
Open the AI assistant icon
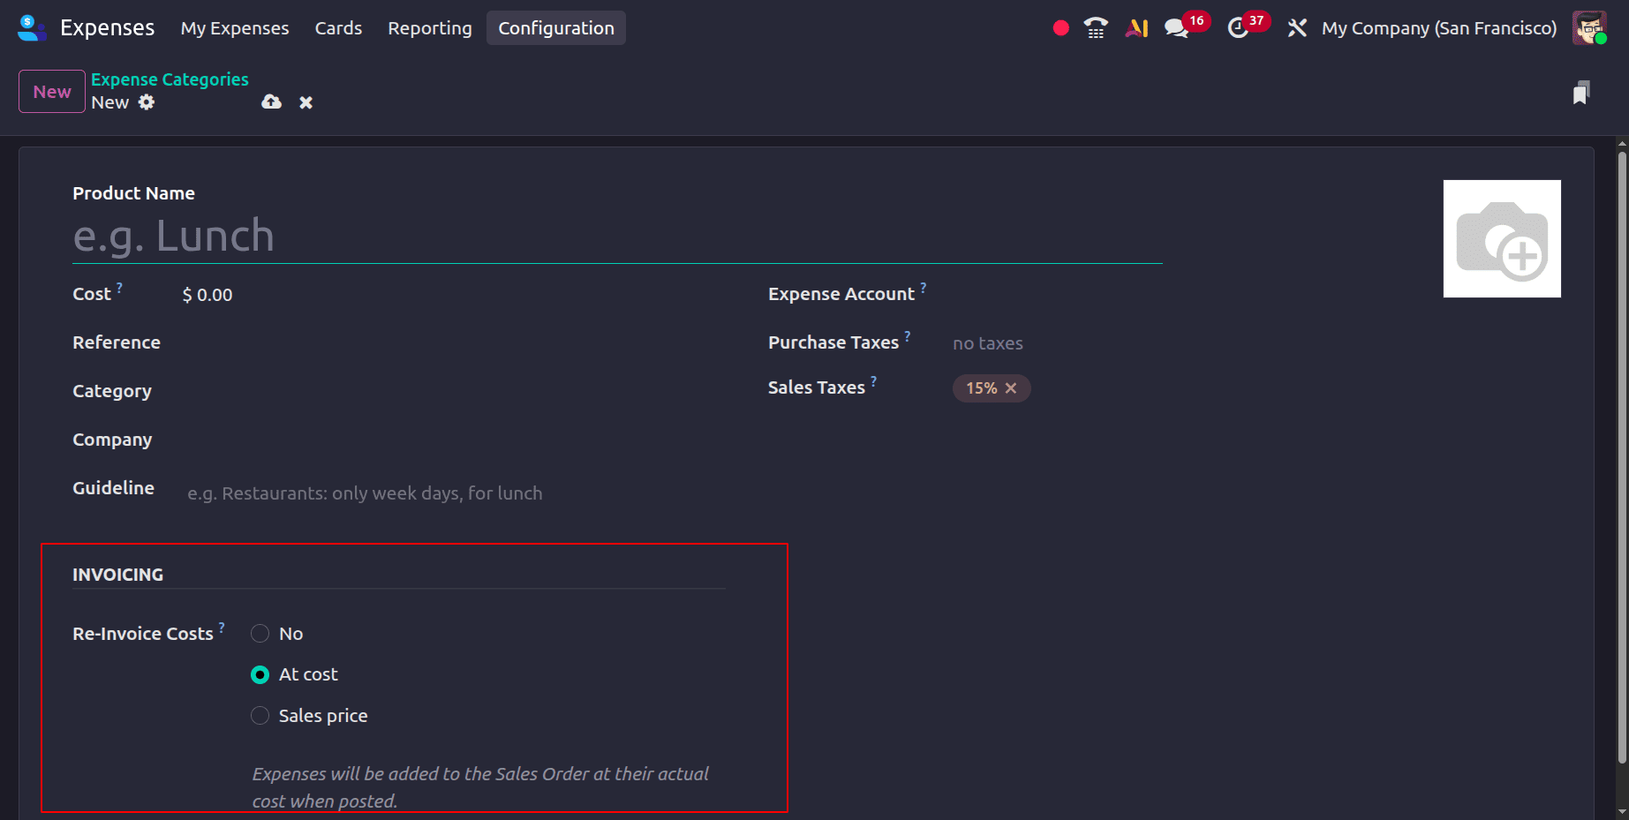[x=1136, y=28]
